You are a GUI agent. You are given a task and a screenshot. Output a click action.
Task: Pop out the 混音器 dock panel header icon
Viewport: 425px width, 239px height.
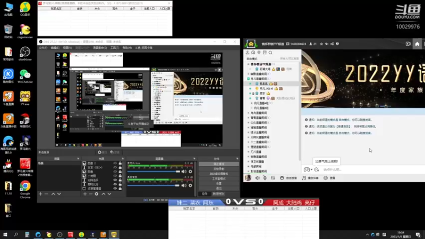(x=194, y=158)
